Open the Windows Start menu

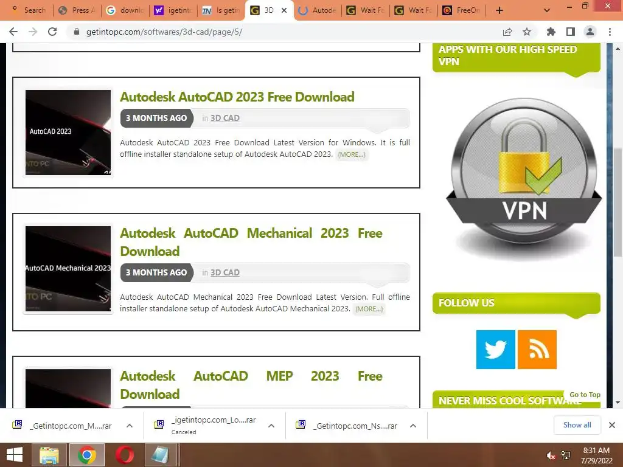coord(15,455)
